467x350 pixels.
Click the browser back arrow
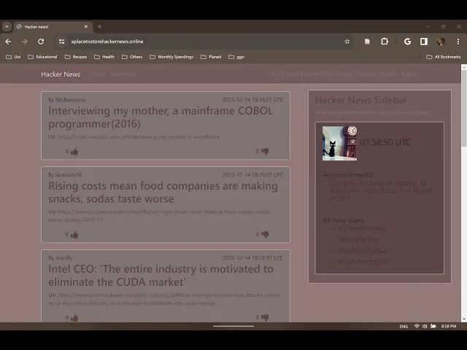[8, 42]
